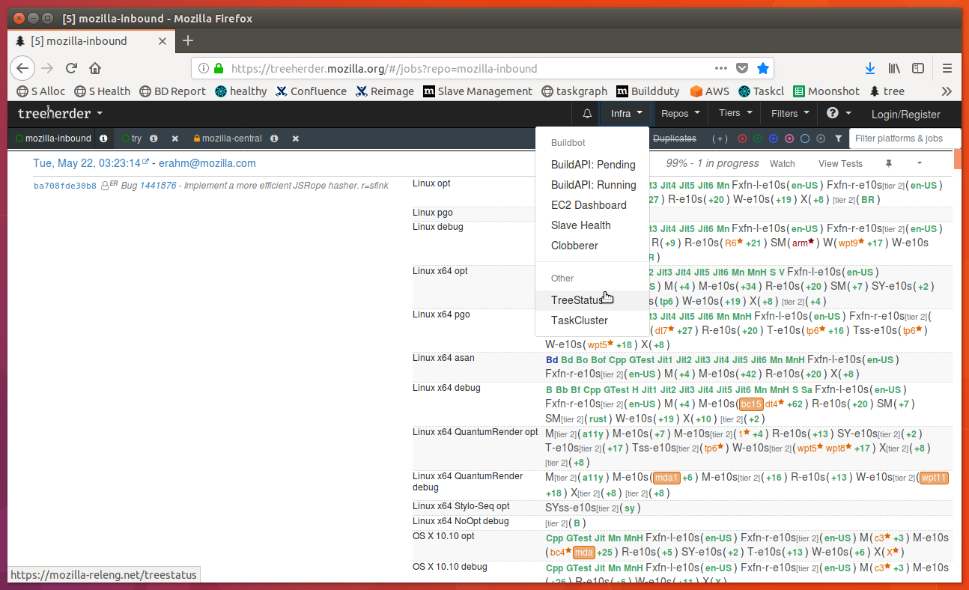Open the Tiers dropdown

coord(735,114)
